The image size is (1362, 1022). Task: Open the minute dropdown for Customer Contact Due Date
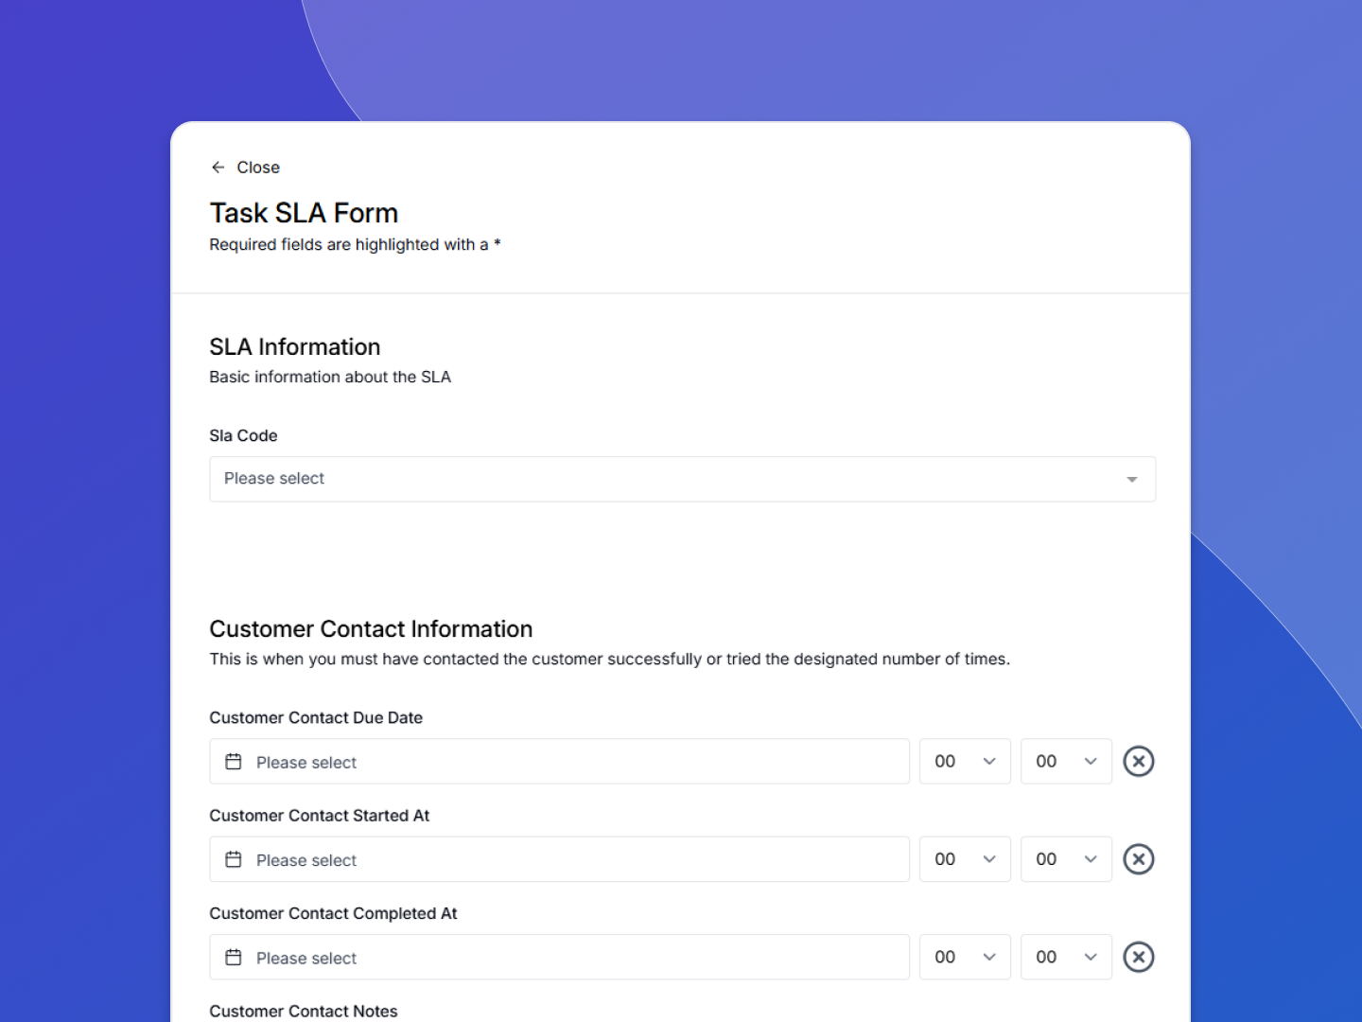1066,761
